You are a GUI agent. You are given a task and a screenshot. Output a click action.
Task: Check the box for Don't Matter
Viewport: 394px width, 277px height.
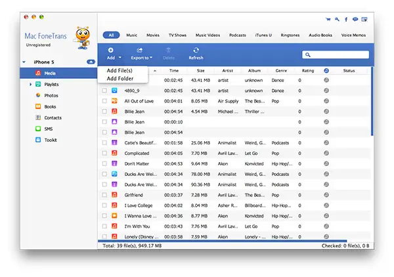pos(104,163)
